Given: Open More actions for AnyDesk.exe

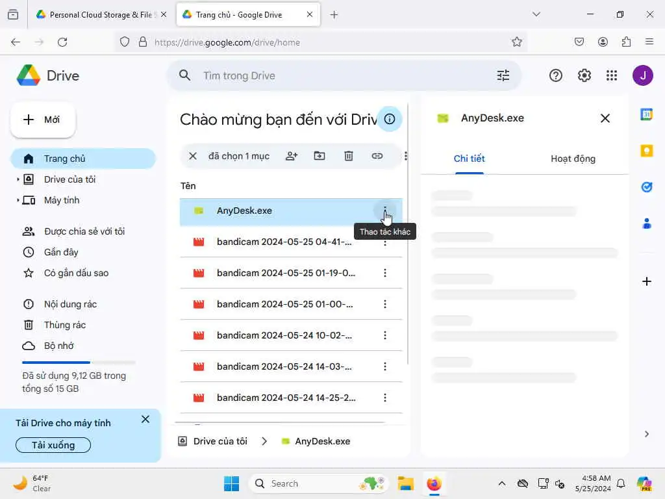Looking at the screenshot, I should (x=384, y=211).
